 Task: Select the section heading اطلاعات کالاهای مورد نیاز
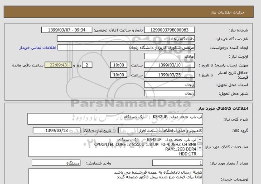pyautogui.click(x=223, y=109)
